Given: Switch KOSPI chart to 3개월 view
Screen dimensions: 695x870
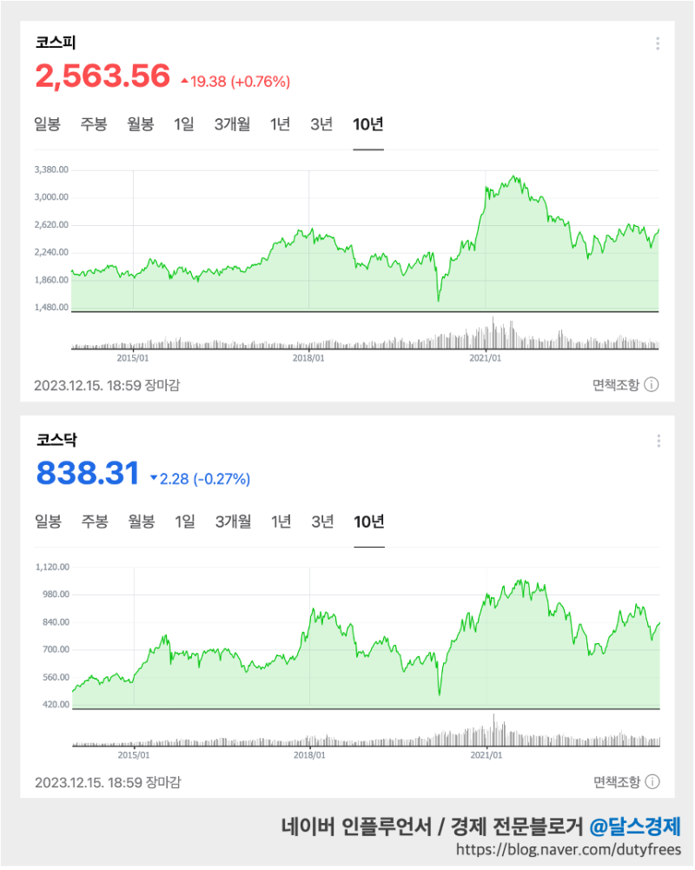Looking at the screenshot, I should coord(233,124).
